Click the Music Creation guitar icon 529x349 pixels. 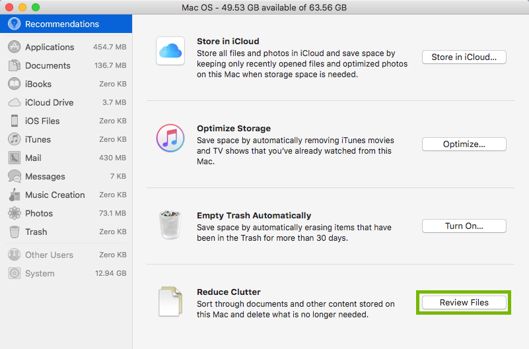[x=14, y=195]
